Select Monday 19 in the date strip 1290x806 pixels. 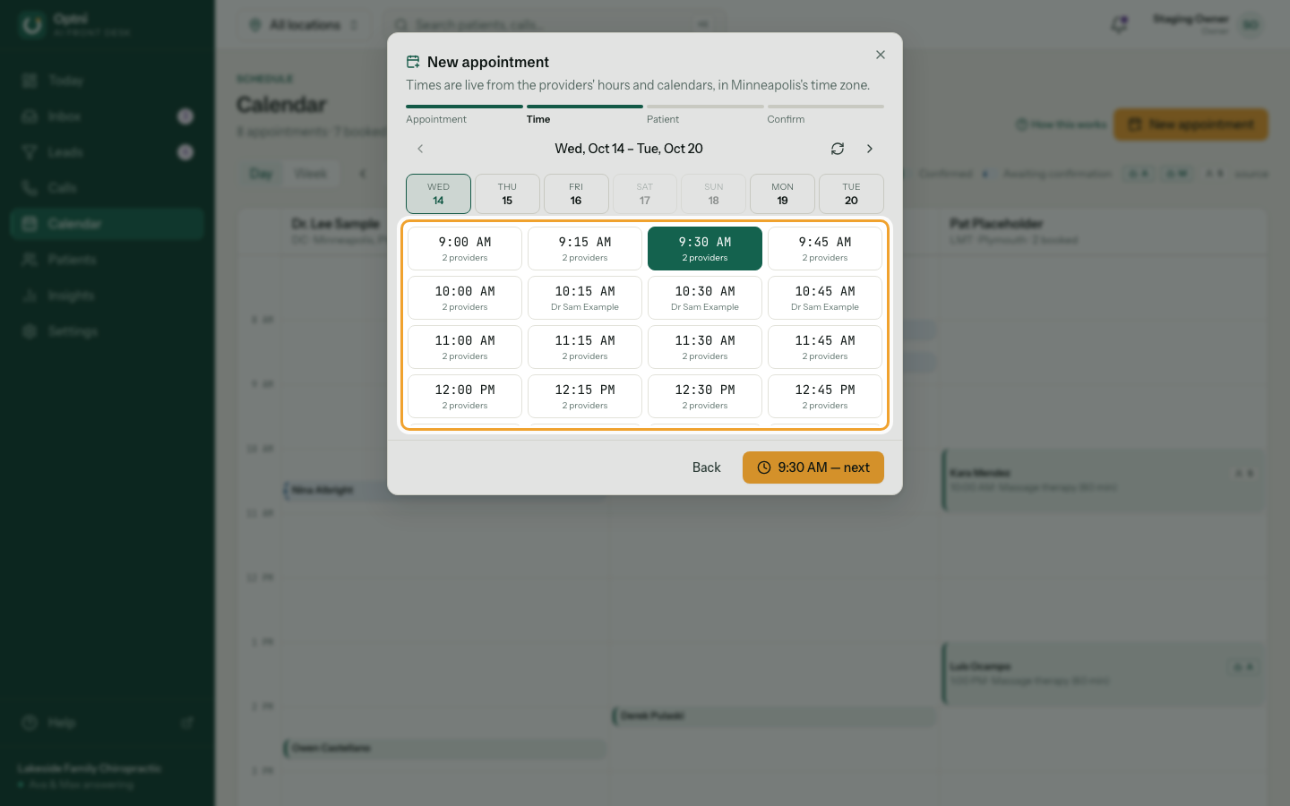(782, 193)
